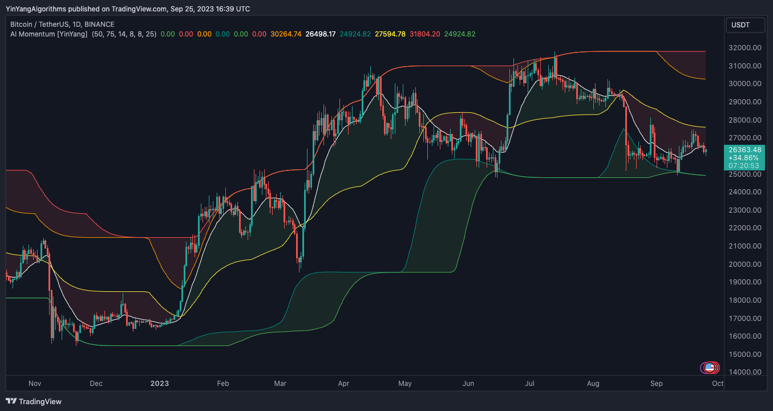Click the 16000.00 price axis label
Screen dimensions: 773x411
(745, 336)
